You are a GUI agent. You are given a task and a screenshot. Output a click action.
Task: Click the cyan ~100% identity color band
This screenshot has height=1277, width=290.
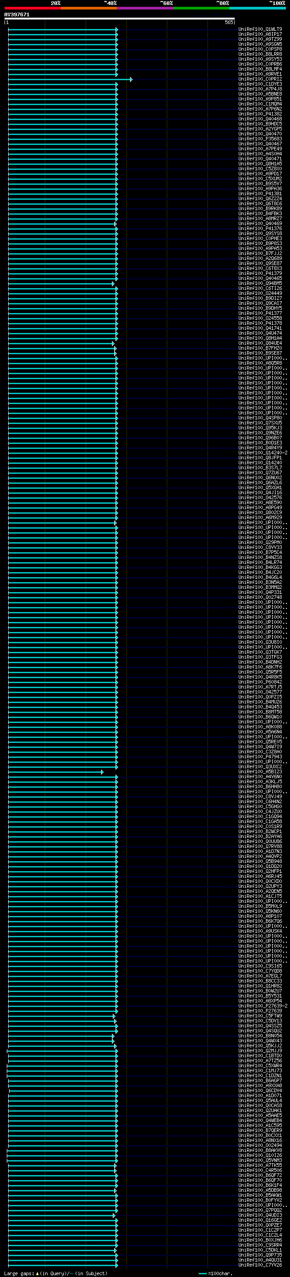pos(257,8)
